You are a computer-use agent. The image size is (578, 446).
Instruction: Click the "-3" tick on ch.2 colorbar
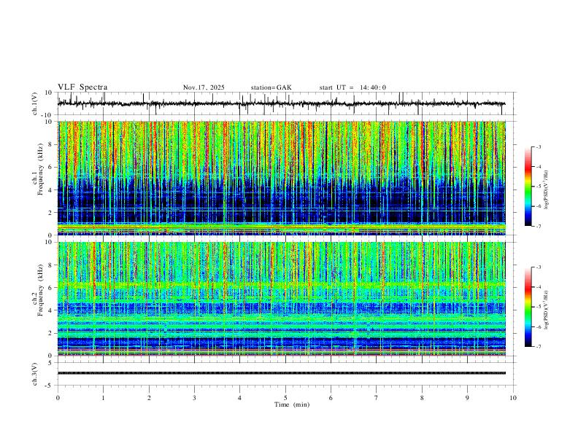pos(538,267)
